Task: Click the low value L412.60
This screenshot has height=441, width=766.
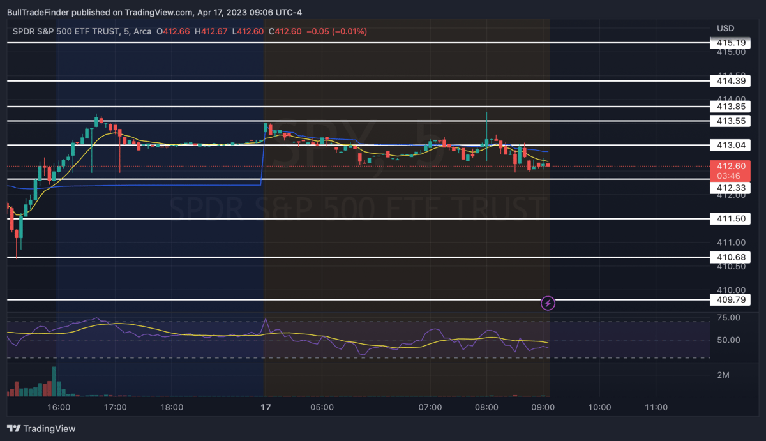Action: 248,31
